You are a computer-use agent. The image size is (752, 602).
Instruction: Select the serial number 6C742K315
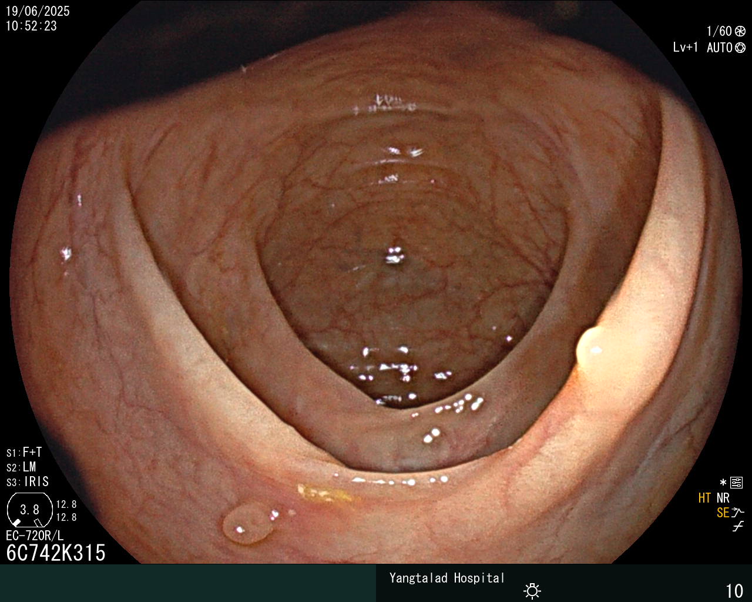56,553
